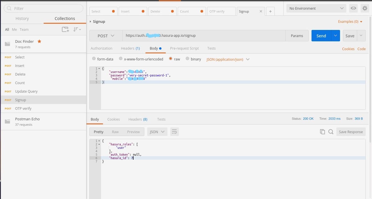The image size is (372, 199).
Task: Click the Status 200 OK text
Action: tap(303, 119)
